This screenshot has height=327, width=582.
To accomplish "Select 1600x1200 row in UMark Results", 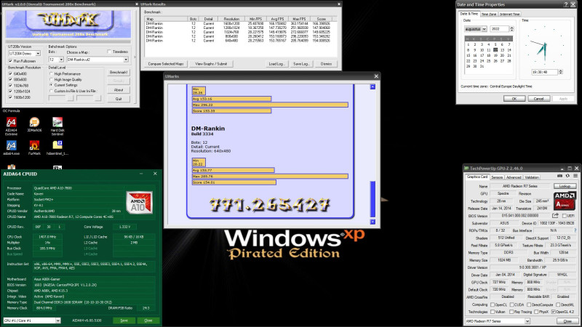I will (241, 23).
